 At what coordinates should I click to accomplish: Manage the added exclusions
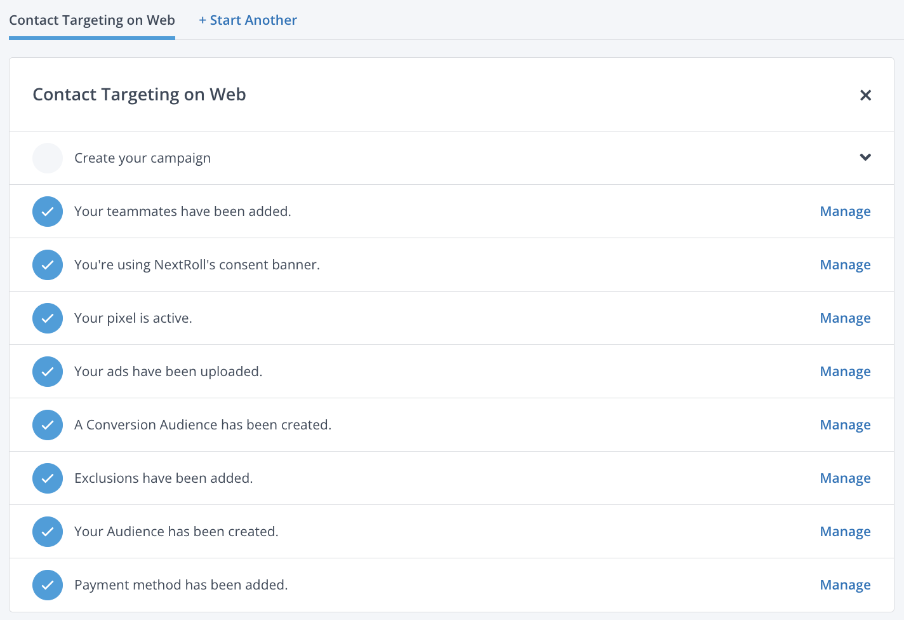coord(845,478)
